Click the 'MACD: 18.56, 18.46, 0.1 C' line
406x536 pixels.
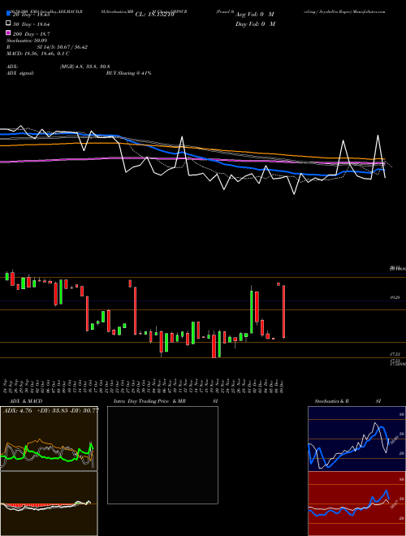coord(38,54)
